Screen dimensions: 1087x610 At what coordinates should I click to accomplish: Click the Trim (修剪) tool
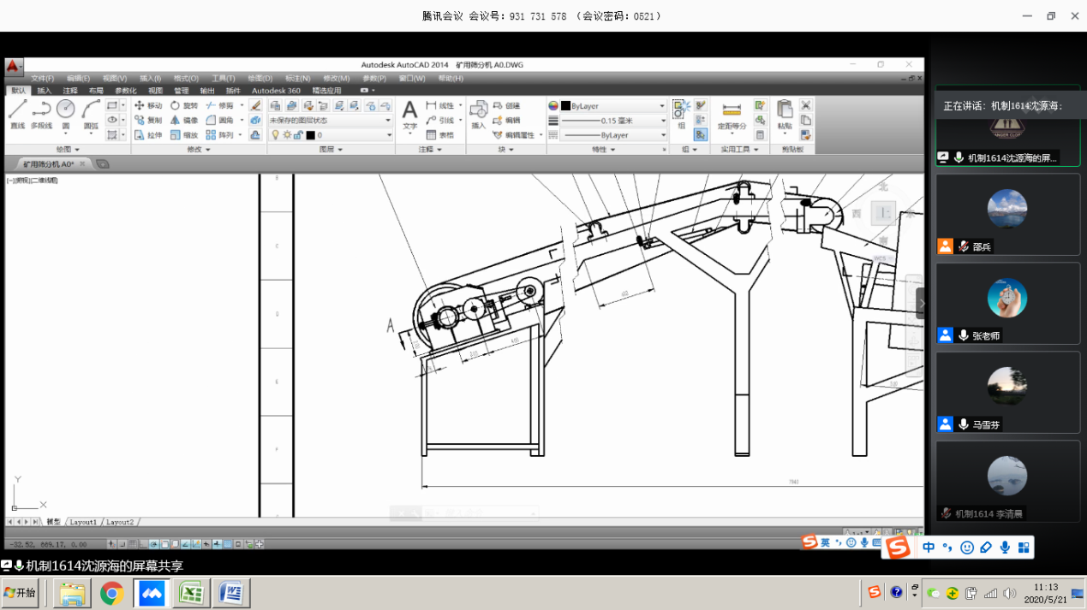pos(219,106)
